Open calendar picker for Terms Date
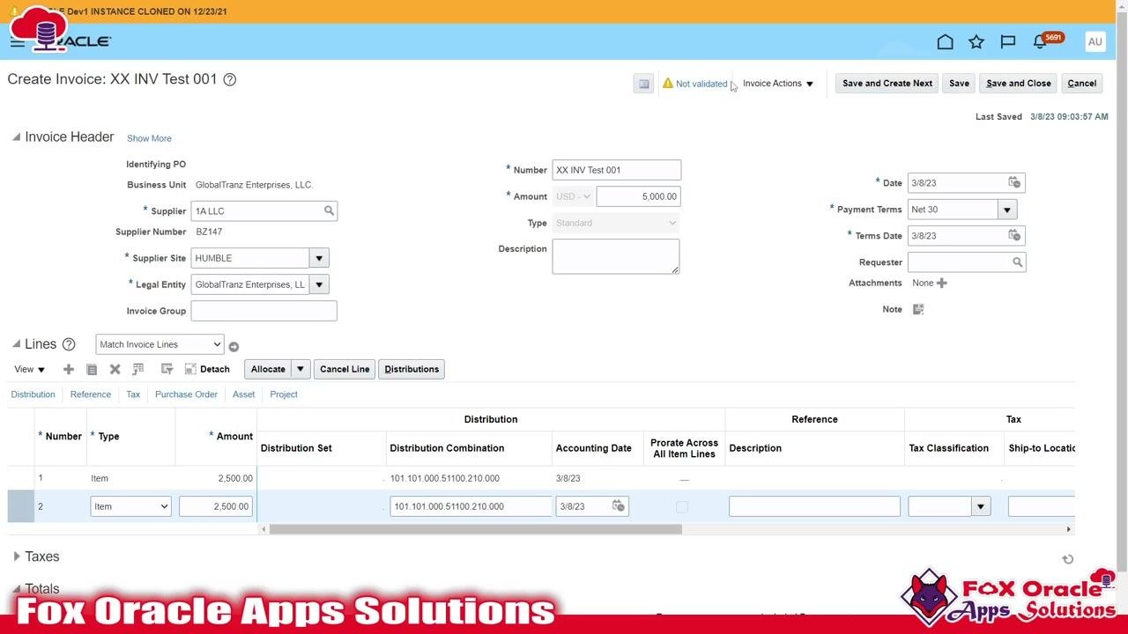The width and height of the screenshot is (1128, 634). point(1014,235)
